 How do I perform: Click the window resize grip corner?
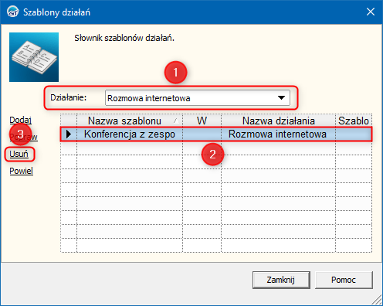coord(377,300)
